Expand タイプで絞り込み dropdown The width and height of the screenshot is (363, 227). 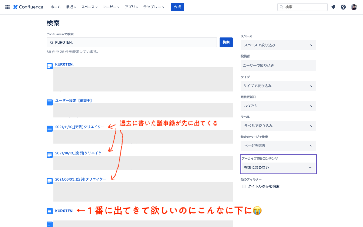[x=278, y=86]
